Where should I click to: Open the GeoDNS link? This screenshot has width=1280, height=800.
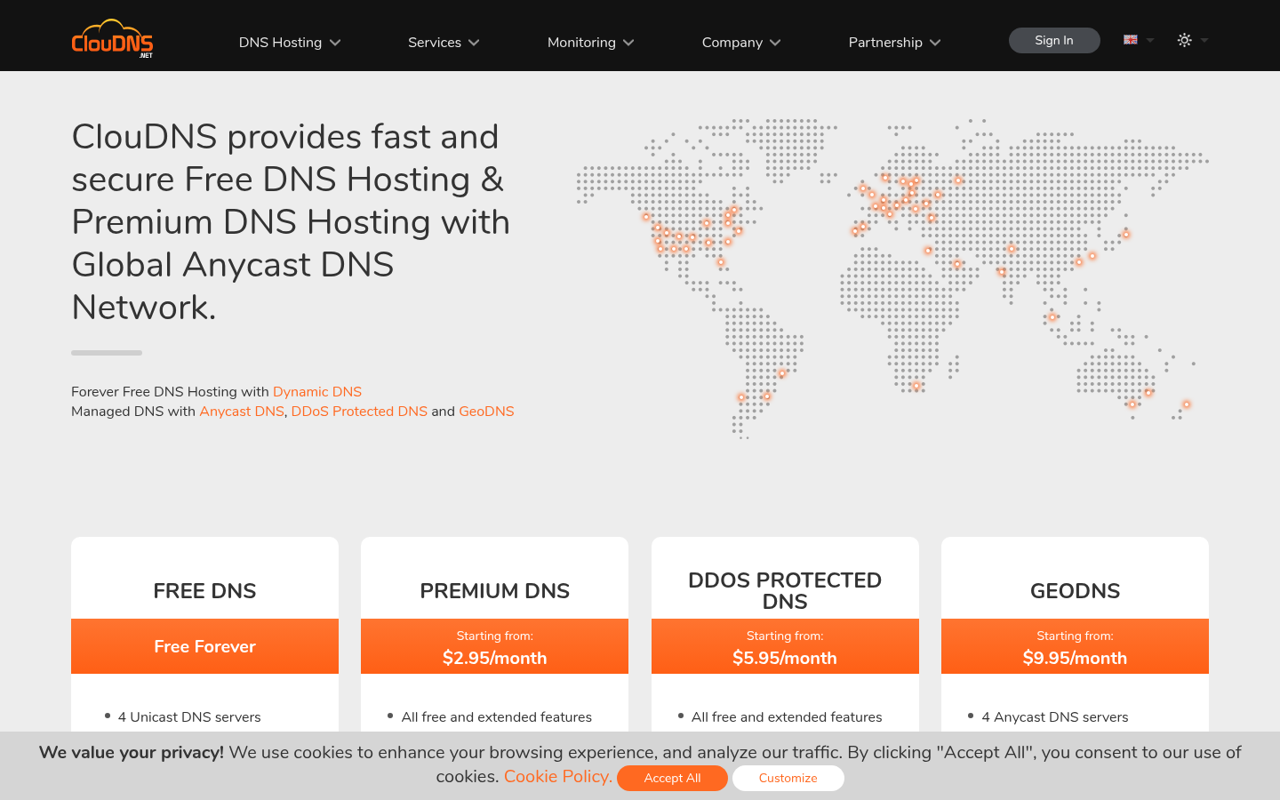486,412
